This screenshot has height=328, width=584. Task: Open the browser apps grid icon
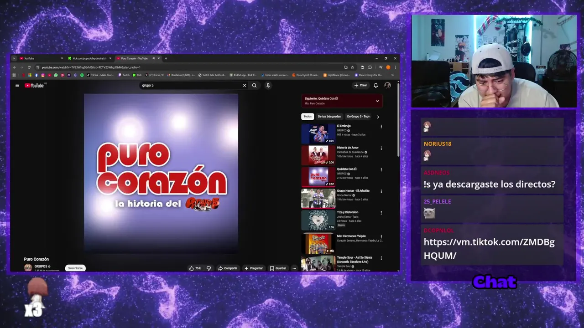click(14, 75)
